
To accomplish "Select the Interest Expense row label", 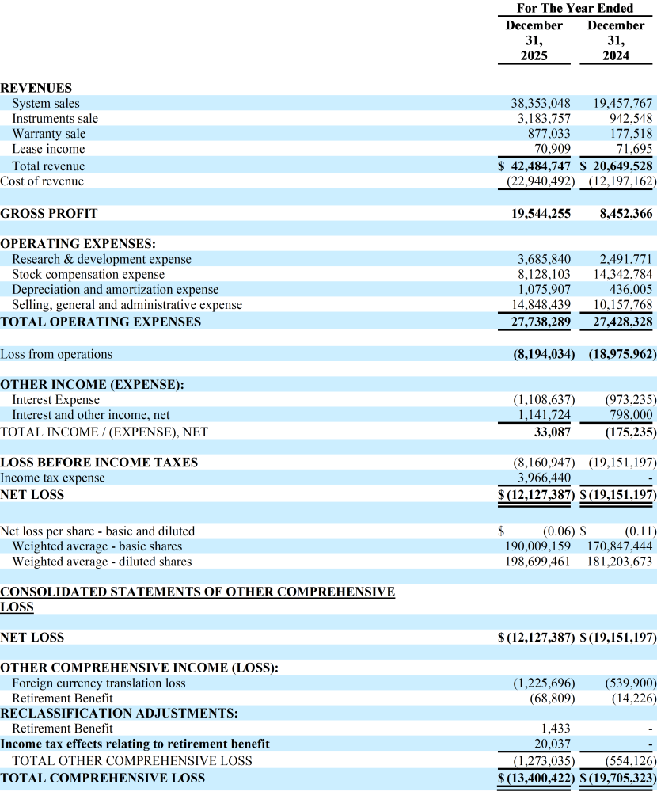I will (x=56, y=400).
